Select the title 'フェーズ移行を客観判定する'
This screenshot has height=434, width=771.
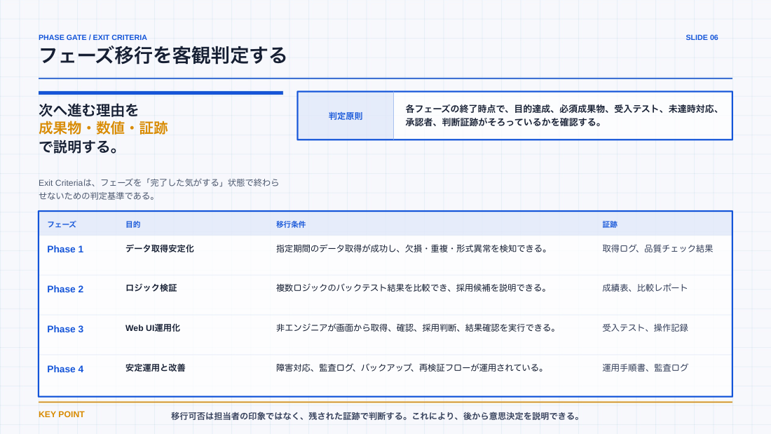(x=163, y=55)
